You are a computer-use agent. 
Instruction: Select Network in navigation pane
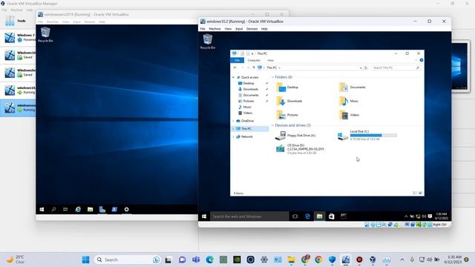click(246, 136)
